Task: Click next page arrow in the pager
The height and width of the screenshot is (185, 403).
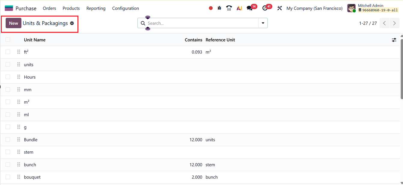Action: coord(394,23)
